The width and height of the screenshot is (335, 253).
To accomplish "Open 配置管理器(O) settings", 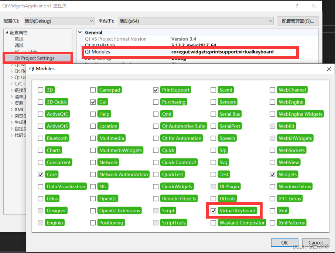I will coord(298,21).
